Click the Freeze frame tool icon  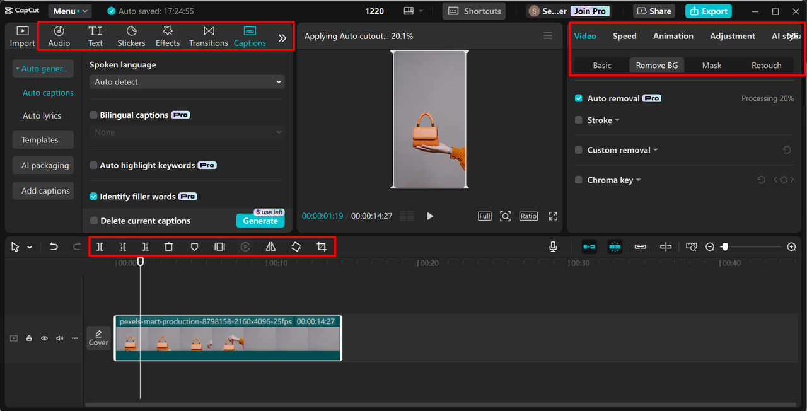click(219, 247)
